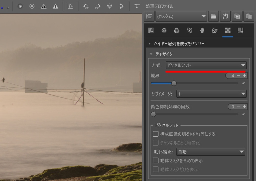
Task: Click the 偽色抑制処理の回数 slider handle
Action: point(153,114)
